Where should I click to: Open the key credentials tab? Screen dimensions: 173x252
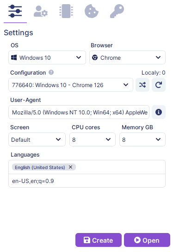click(x=117, y=11)
